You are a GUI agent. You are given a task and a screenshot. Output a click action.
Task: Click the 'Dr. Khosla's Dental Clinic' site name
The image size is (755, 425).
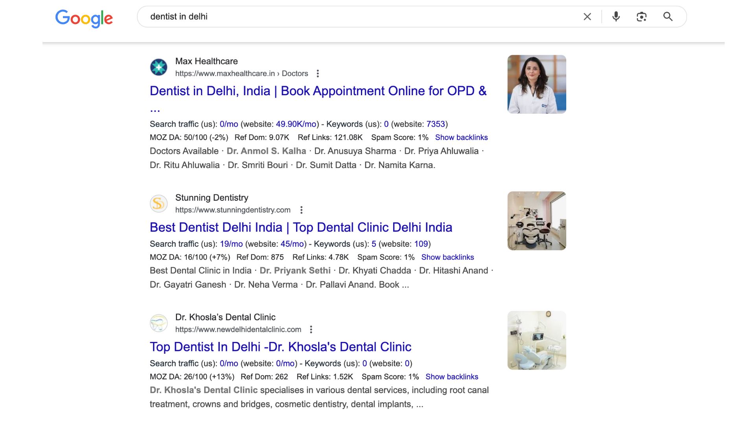point(225,317)
